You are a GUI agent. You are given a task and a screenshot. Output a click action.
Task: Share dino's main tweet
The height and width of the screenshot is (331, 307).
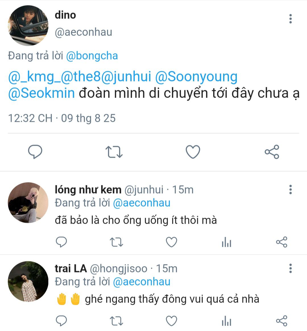click(x=272, y=152)
